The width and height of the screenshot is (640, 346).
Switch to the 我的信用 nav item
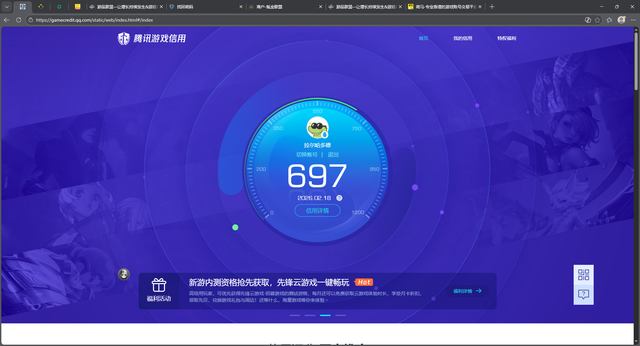pyautogui.click(x=463, y=38)
